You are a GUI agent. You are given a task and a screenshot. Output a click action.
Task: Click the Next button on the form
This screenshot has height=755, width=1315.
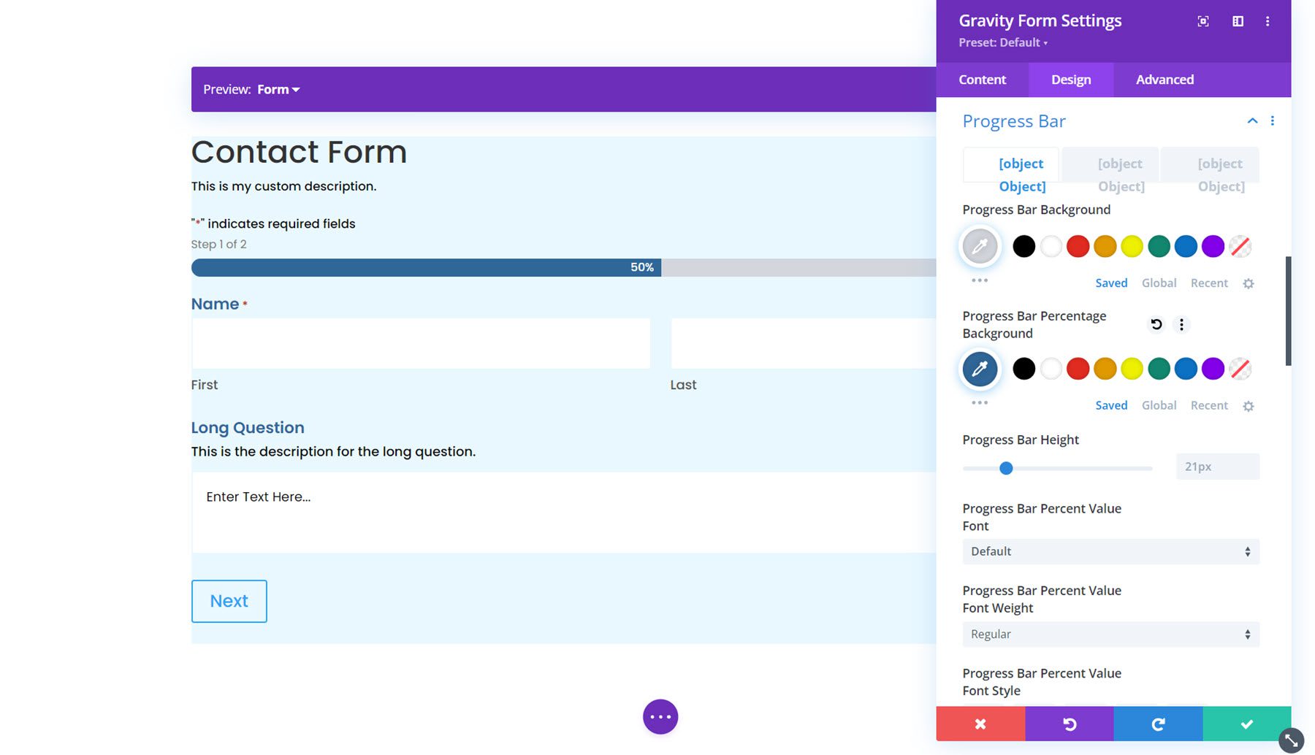click(229, 601)
